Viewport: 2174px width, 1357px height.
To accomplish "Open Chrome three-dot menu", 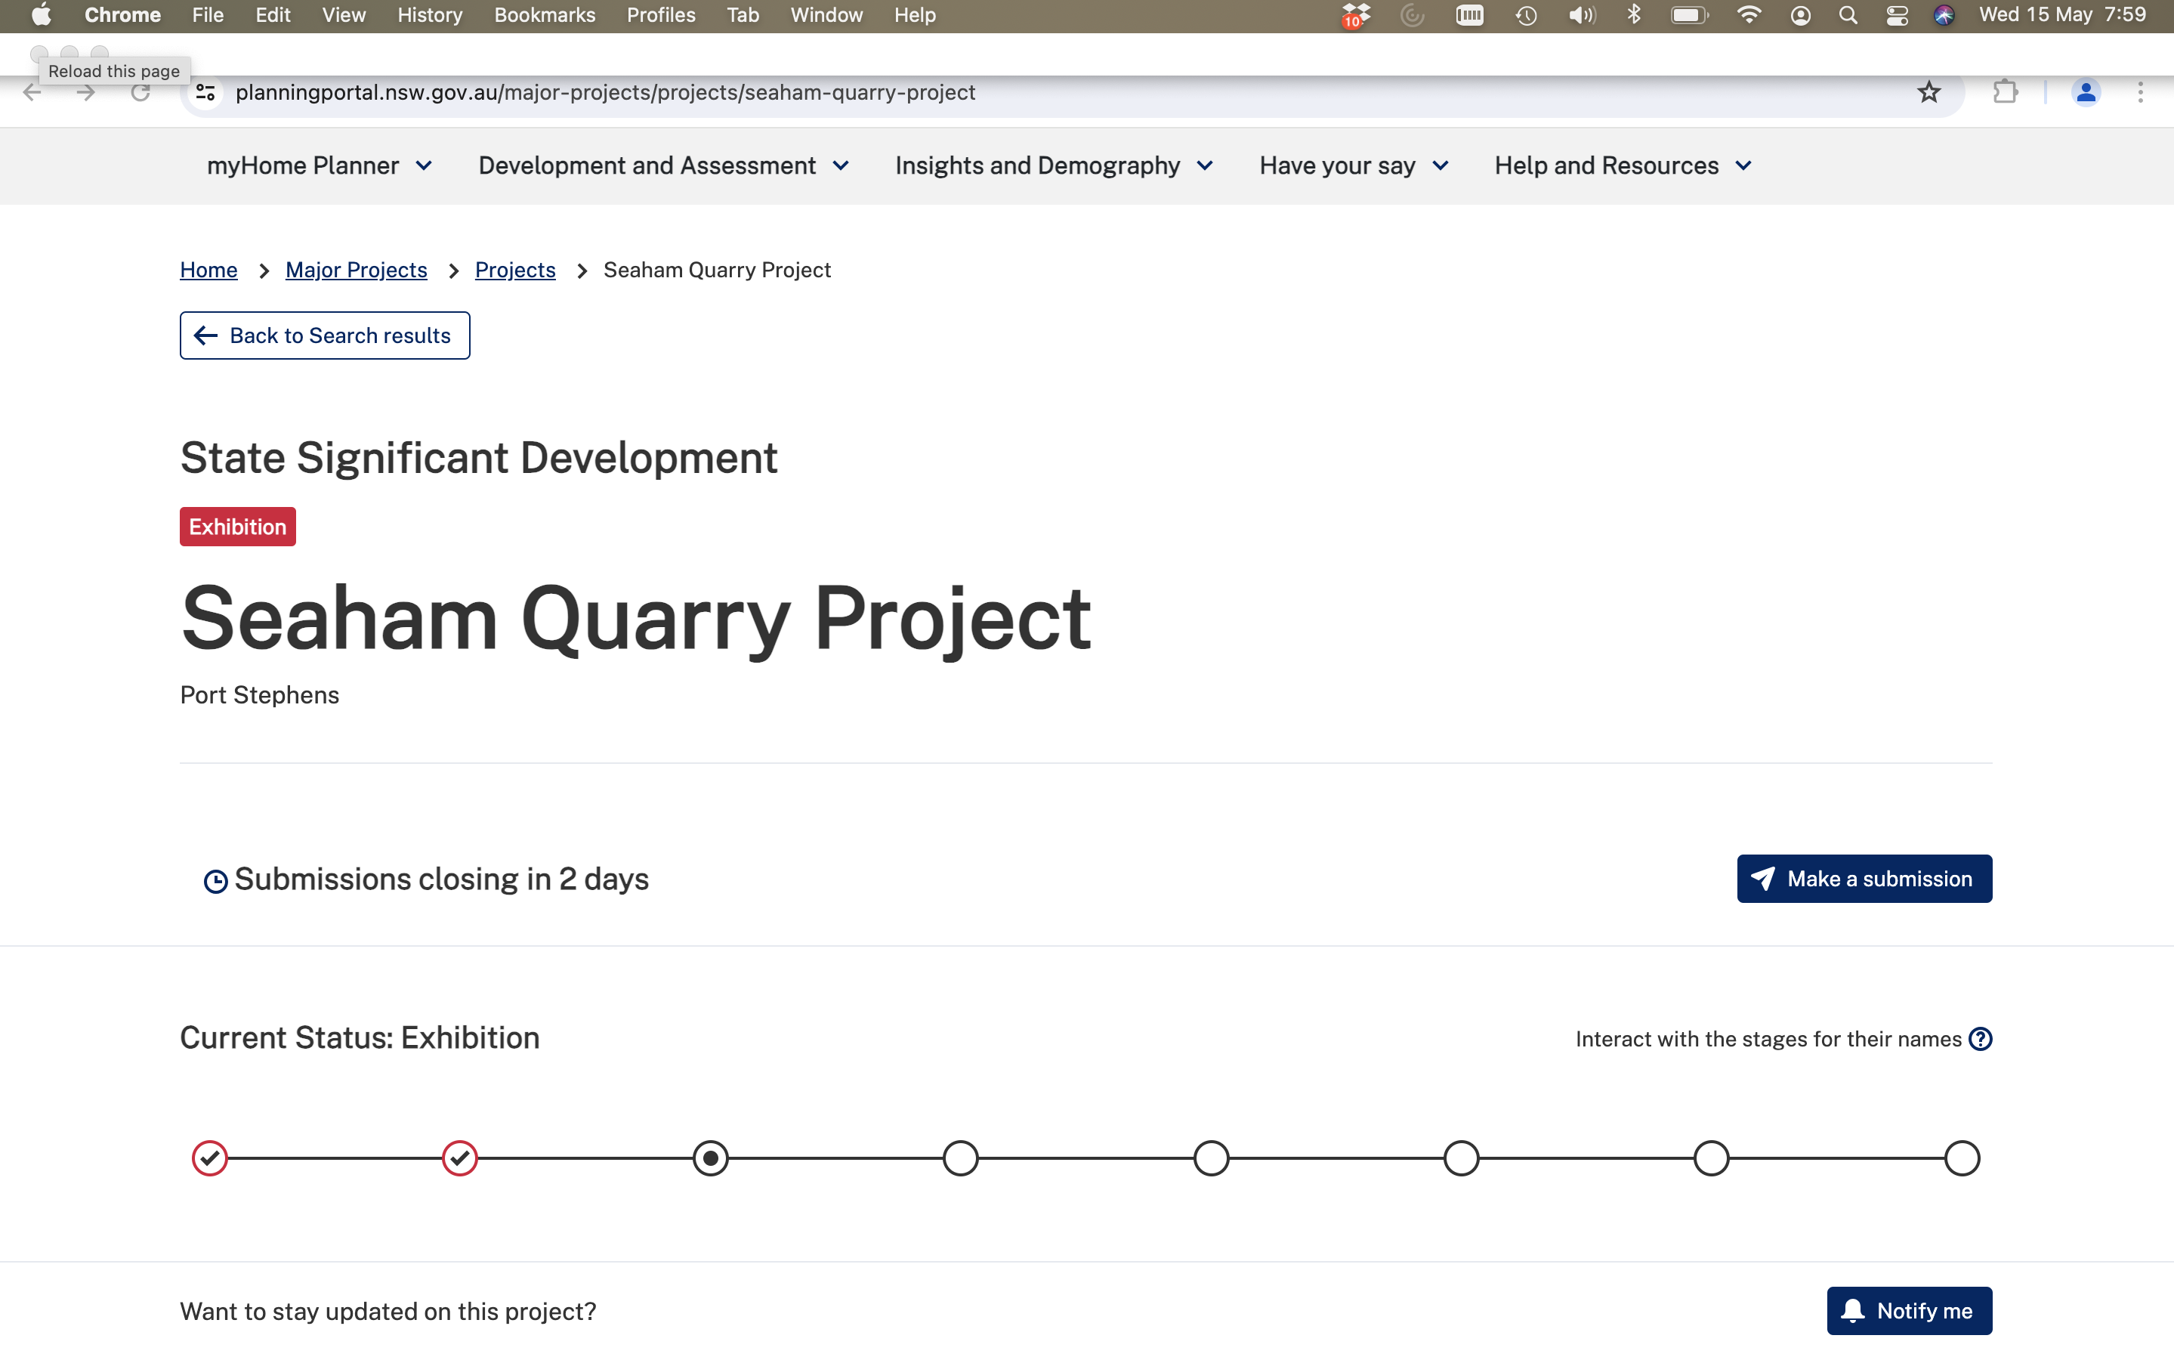I will tap(2140, 92).
